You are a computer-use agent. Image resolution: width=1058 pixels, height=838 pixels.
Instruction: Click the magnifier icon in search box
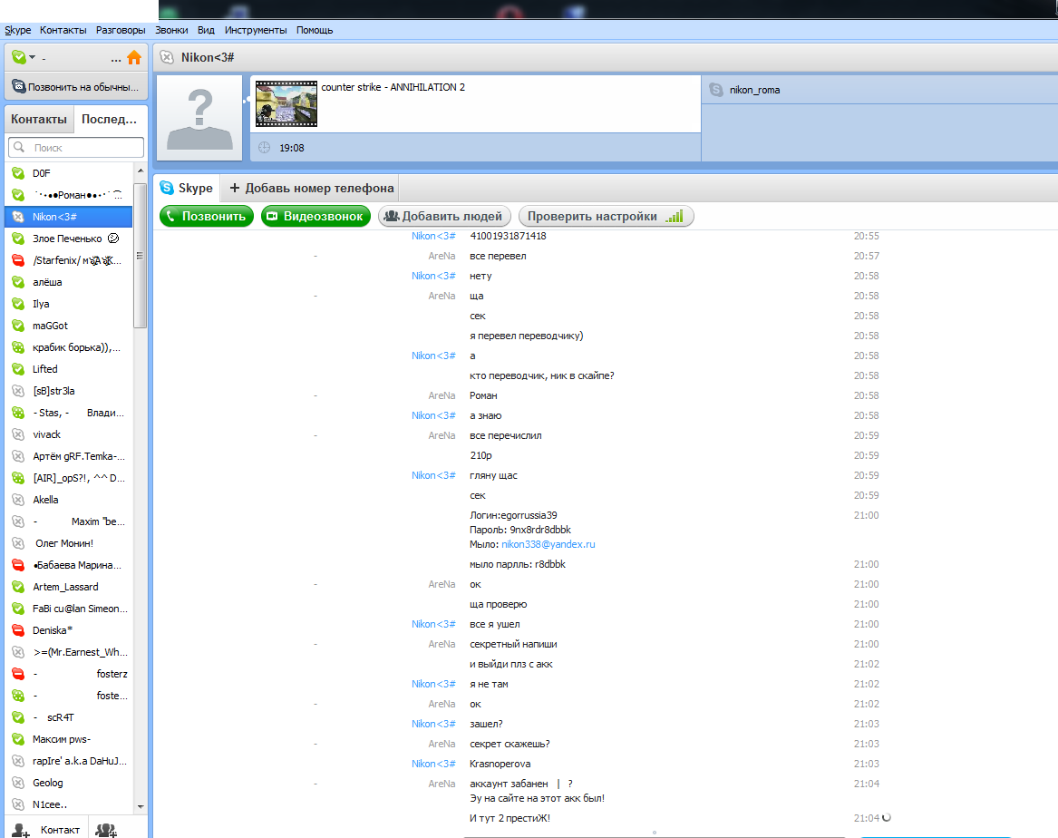point(20,147)
